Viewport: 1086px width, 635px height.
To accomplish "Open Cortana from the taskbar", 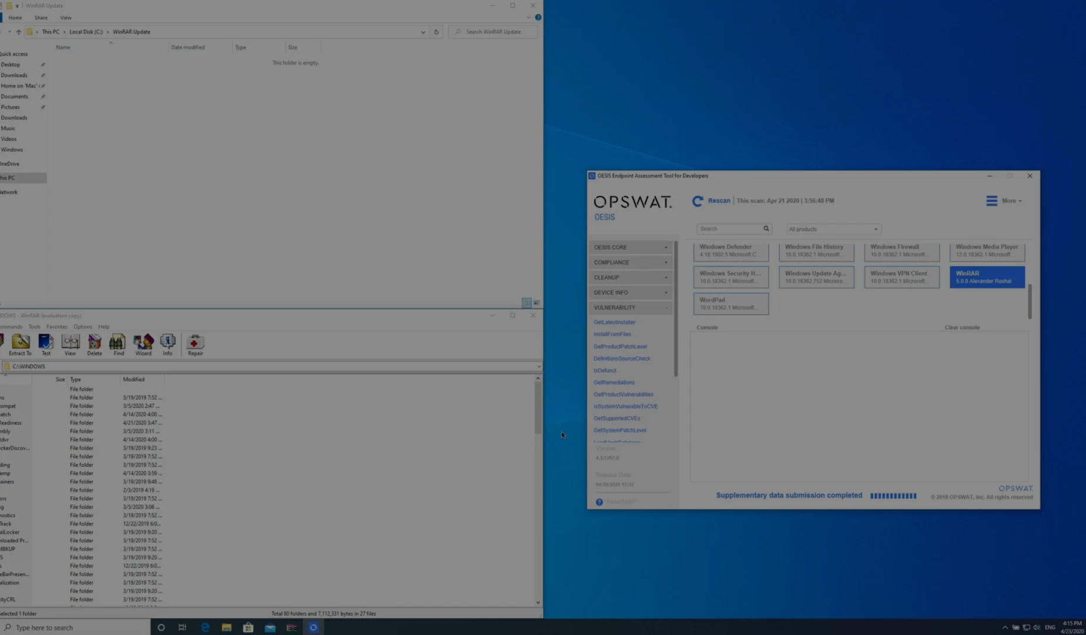I will pyautogui.click(x=161, y=627).
